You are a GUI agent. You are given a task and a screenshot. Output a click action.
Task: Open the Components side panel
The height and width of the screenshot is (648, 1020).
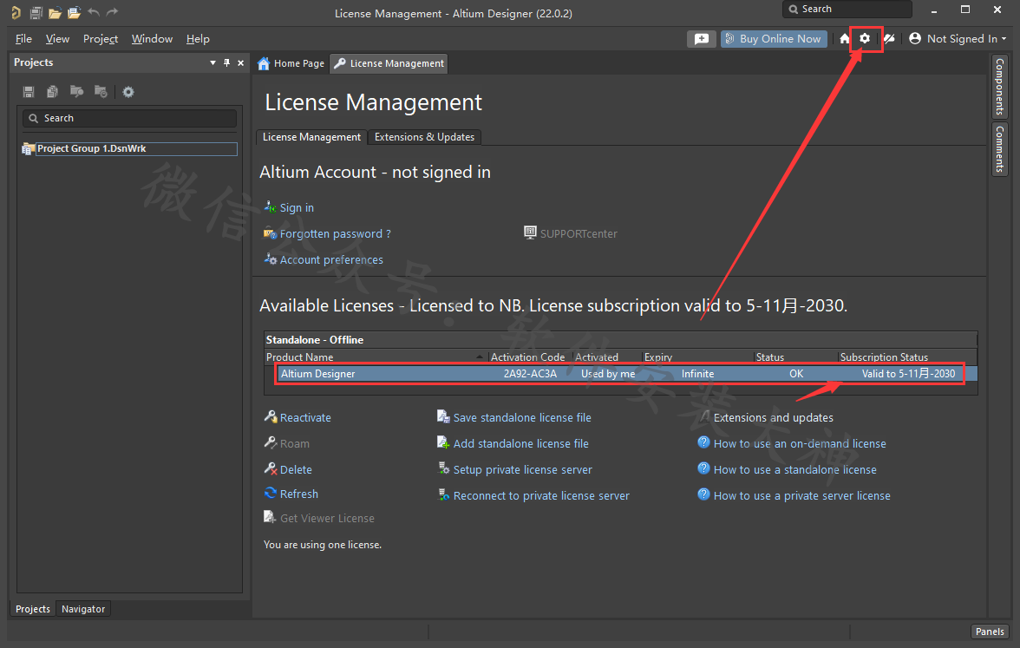click(1000, 87)
